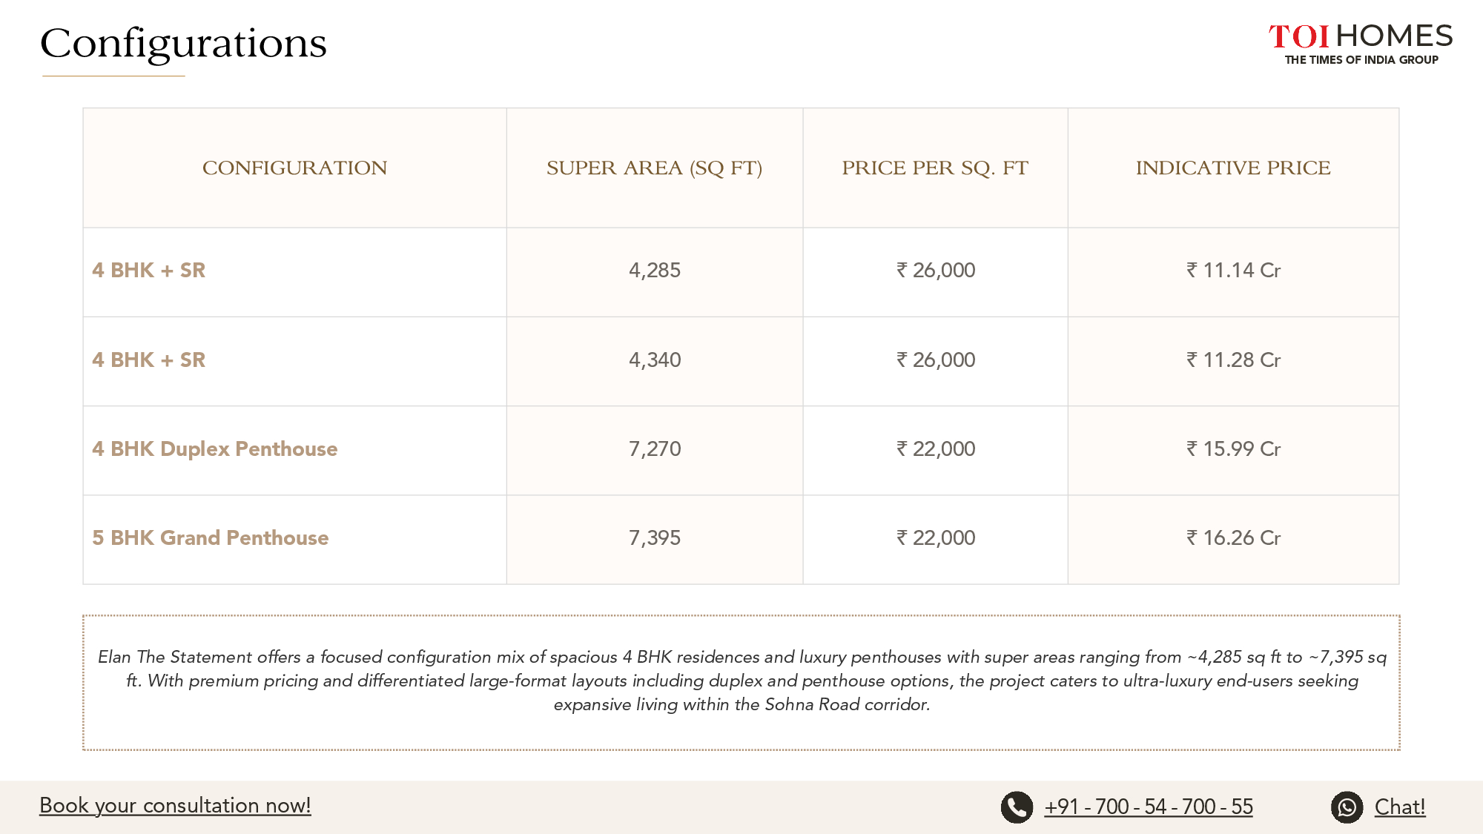Select the Price Per Sq. Ft header
This screenshot has height=834, width=1483.
935,168
